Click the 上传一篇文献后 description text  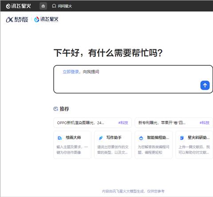click(194, 149)
